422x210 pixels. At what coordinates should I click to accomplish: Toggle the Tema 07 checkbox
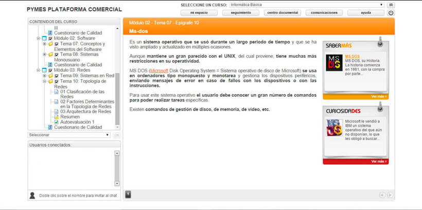pos(57,44)
